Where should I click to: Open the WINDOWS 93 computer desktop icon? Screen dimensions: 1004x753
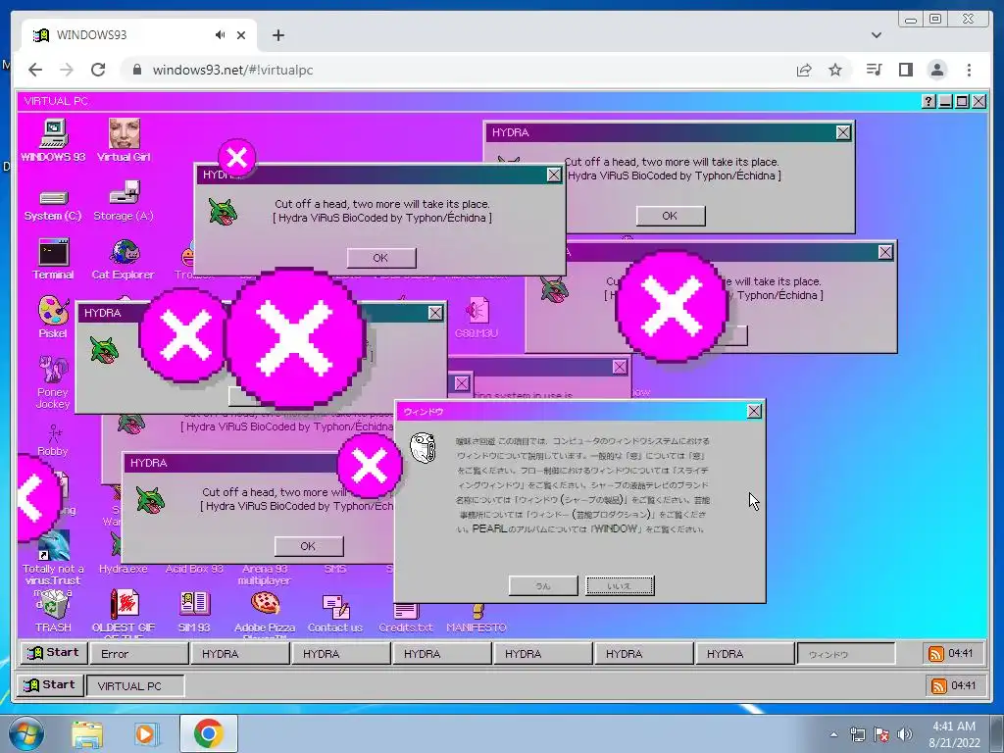click(x=53, y=140)
